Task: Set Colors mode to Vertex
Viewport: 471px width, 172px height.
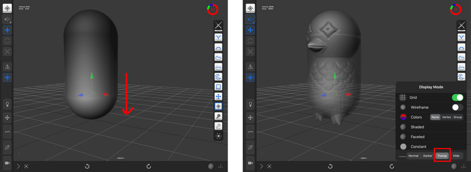Action: 446,117
